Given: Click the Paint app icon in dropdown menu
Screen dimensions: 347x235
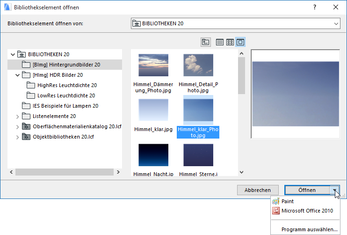Looking at the screenshot, I should [276, 201].
